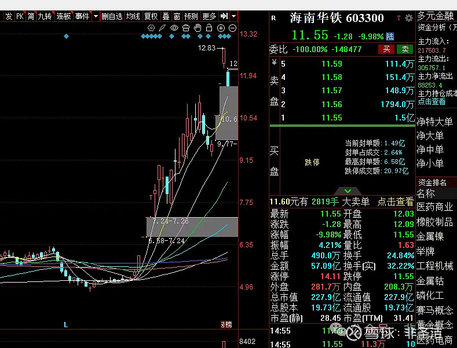The width and height of the screenshot is (457, 348).
Task: Select 净大单 net flow row
Action: 430,135
